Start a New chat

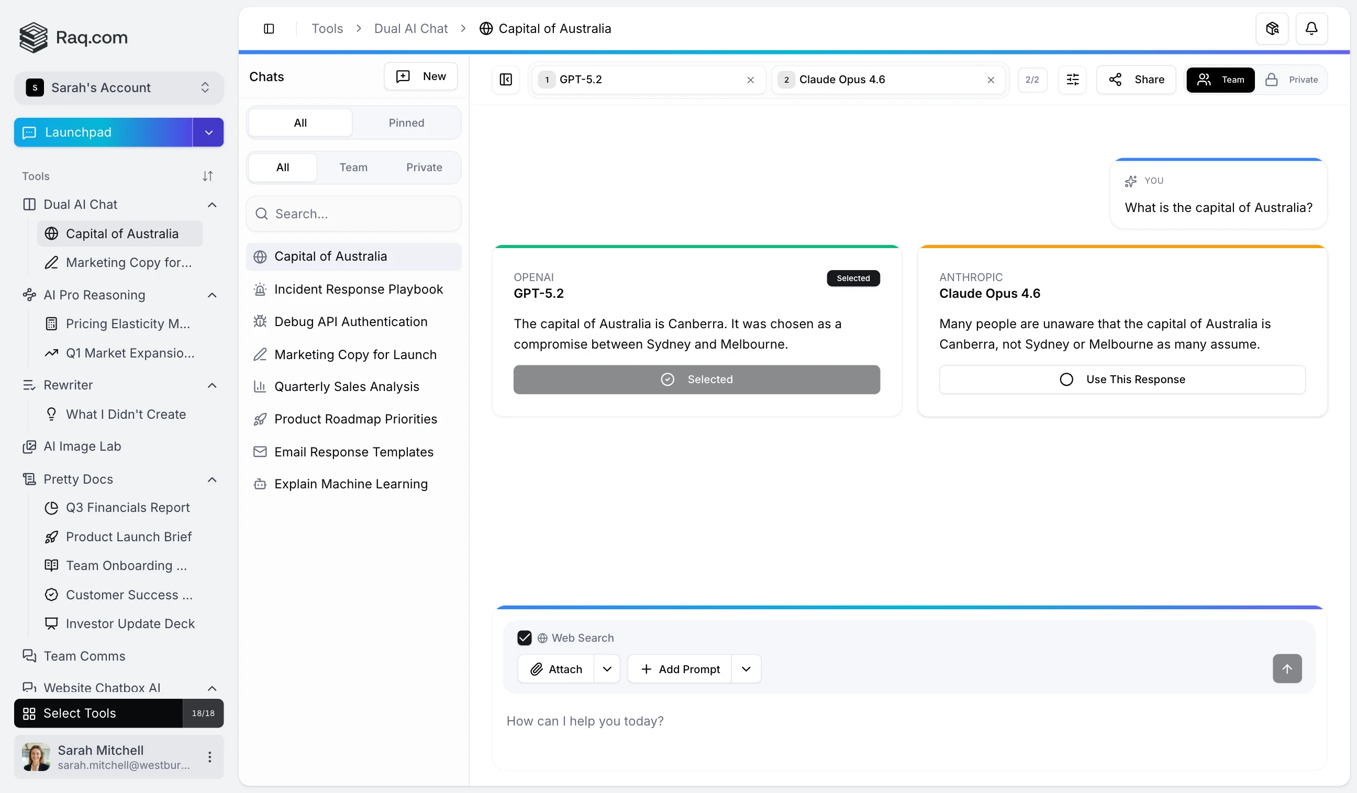pyautogui.click(x=420, y=76)
